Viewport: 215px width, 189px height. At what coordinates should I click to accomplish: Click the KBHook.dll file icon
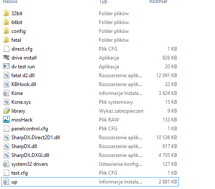point(6,84)
